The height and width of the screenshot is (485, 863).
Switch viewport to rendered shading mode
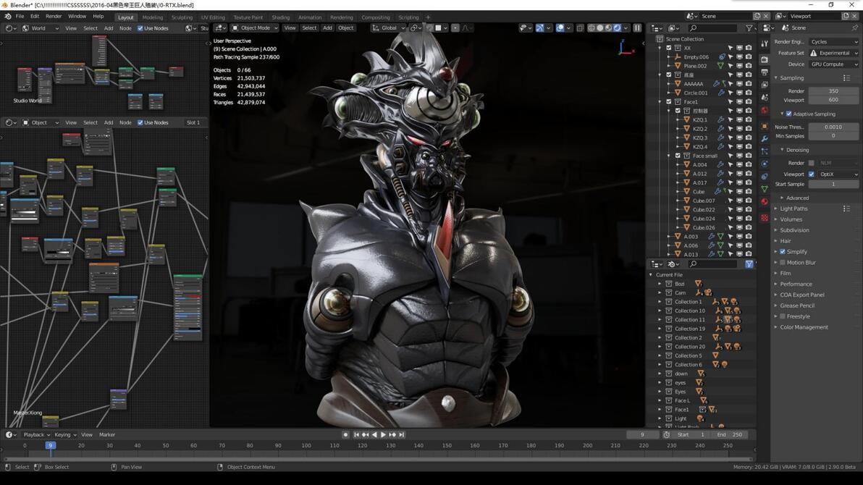[618, 28]
